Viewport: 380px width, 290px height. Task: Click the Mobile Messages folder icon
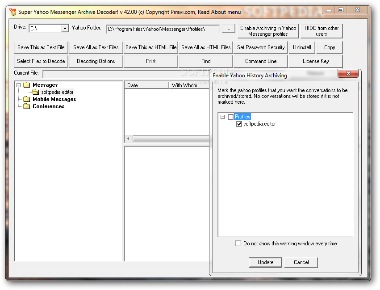(27, 99)
